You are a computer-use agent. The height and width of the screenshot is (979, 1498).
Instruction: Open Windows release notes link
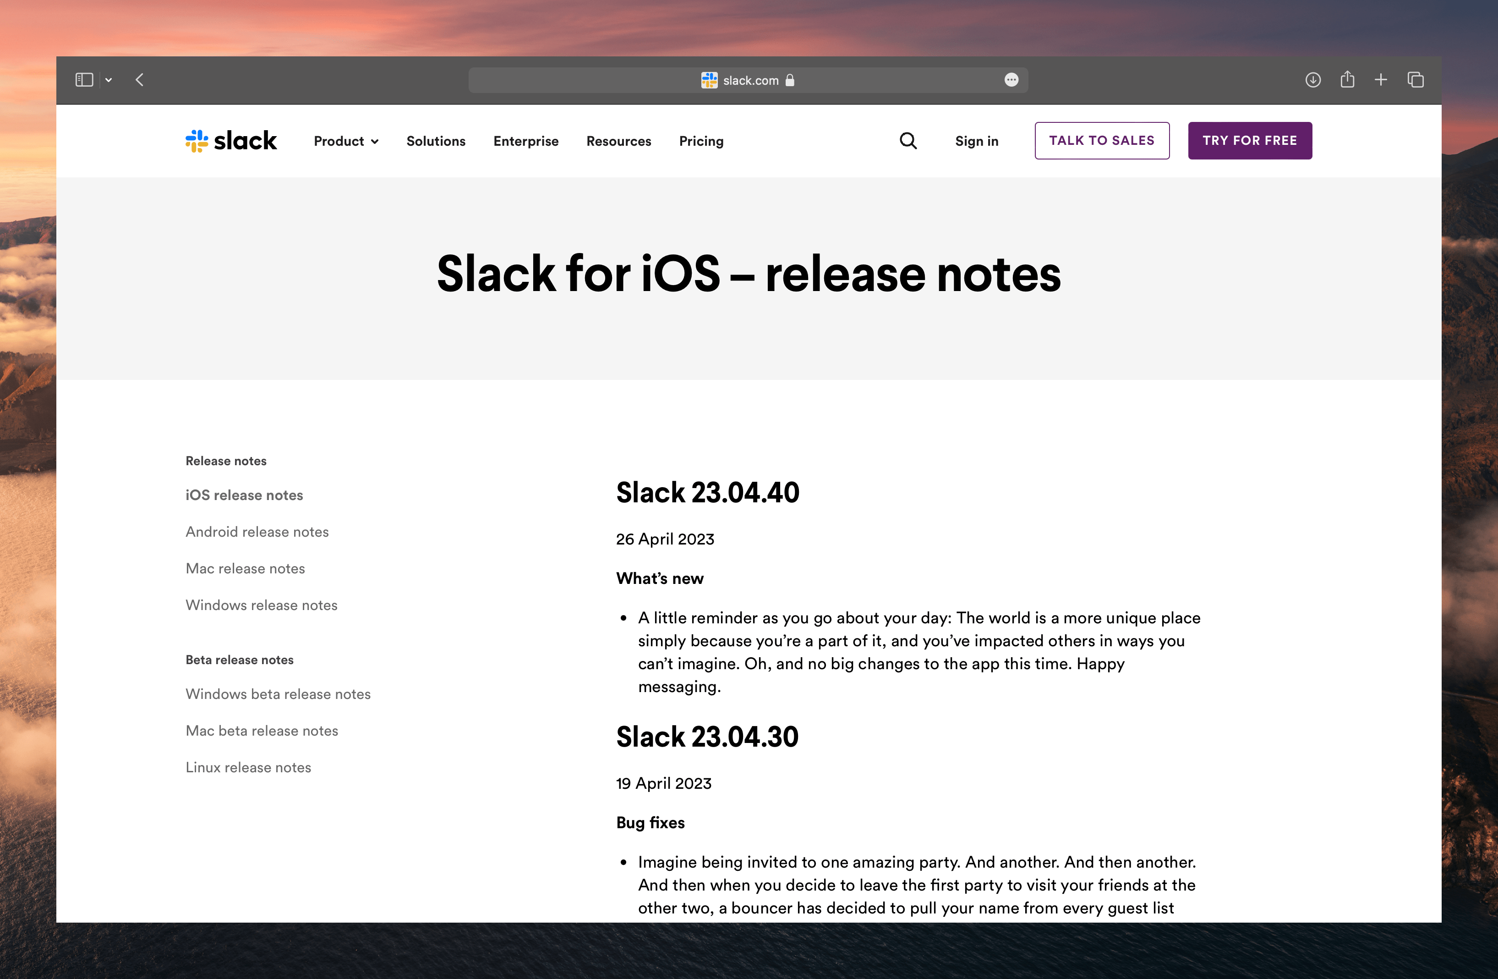[x=261, y=605]
